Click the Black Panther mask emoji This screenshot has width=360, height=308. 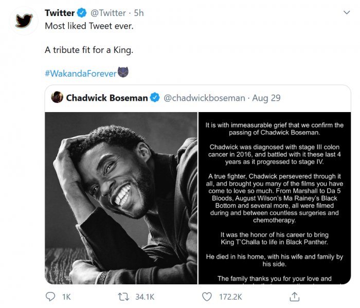123,73
